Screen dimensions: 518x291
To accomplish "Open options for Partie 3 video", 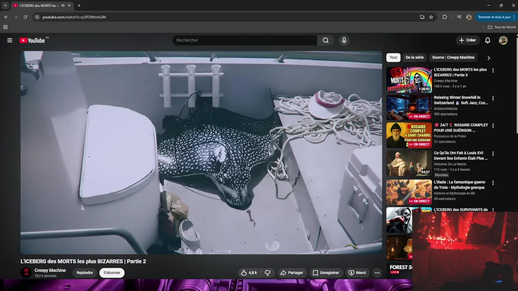I will pyautogui.click(x=493, y=70).
